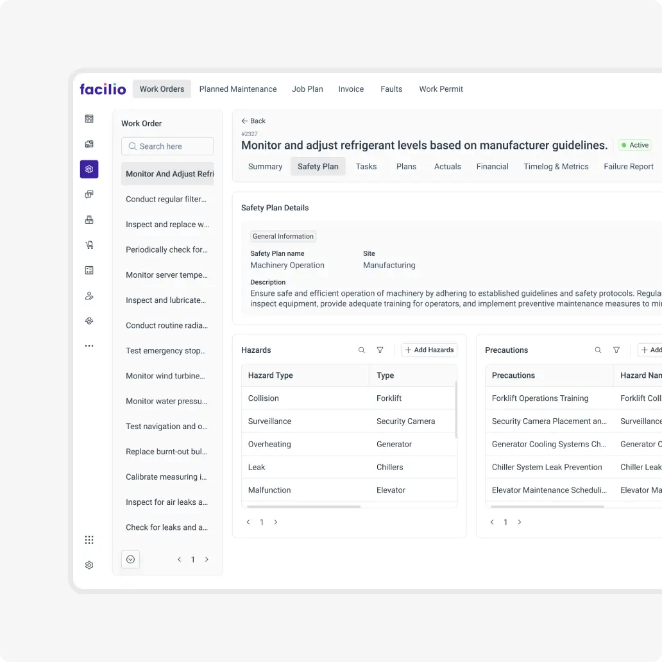Type in the Work Order search field

167,146
